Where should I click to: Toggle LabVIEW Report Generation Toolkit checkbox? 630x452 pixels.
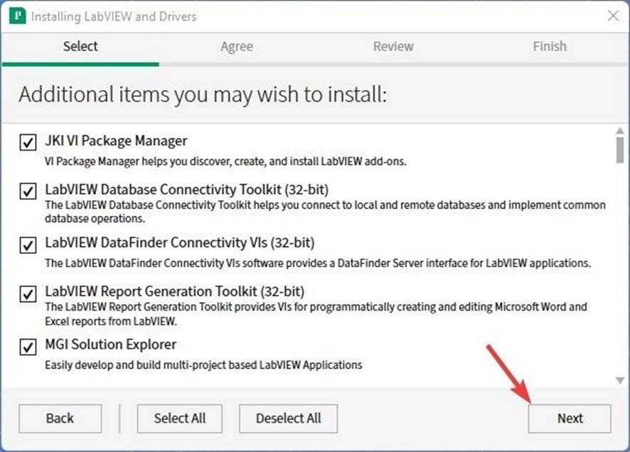pyautogui.click(x=28, y=294)
